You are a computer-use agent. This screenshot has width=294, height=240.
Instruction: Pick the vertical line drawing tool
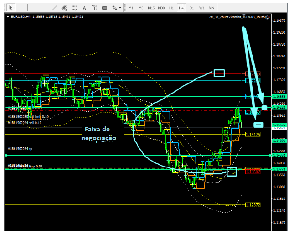pos(34,8)
